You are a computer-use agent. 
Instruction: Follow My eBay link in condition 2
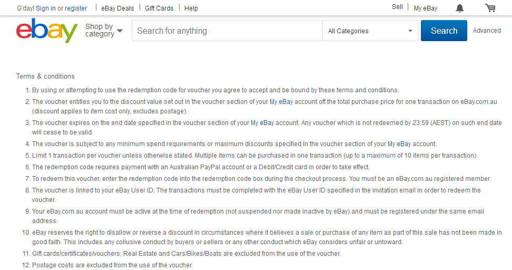pyautogui.click(x=281, y=102)
